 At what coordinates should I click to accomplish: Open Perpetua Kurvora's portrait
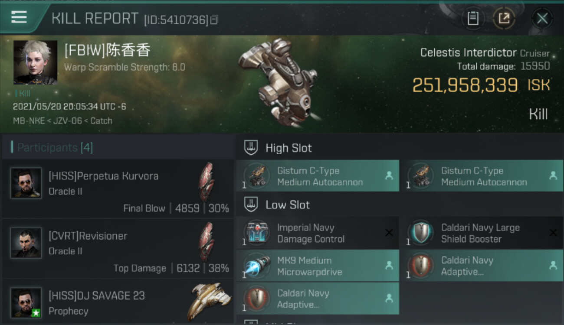(x=26, y=183)
